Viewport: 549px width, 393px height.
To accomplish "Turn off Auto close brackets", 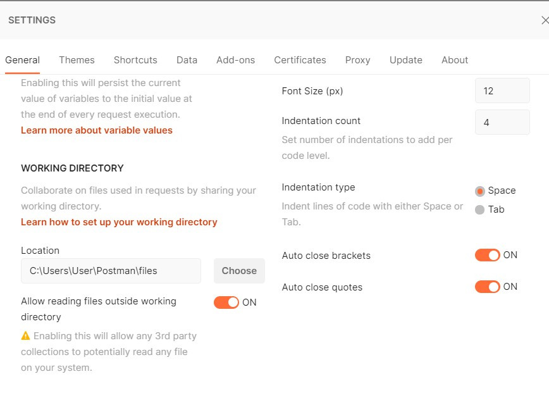I will 487,255.
